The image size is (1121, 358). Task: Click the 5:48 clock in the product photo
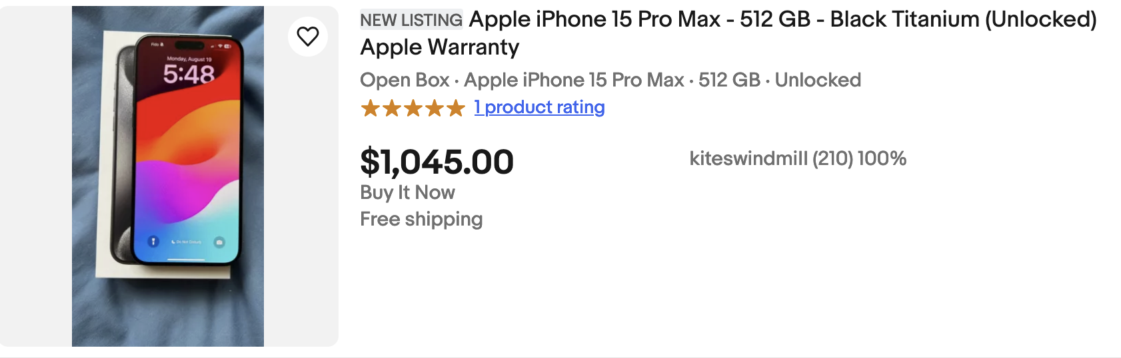point(189,75)
